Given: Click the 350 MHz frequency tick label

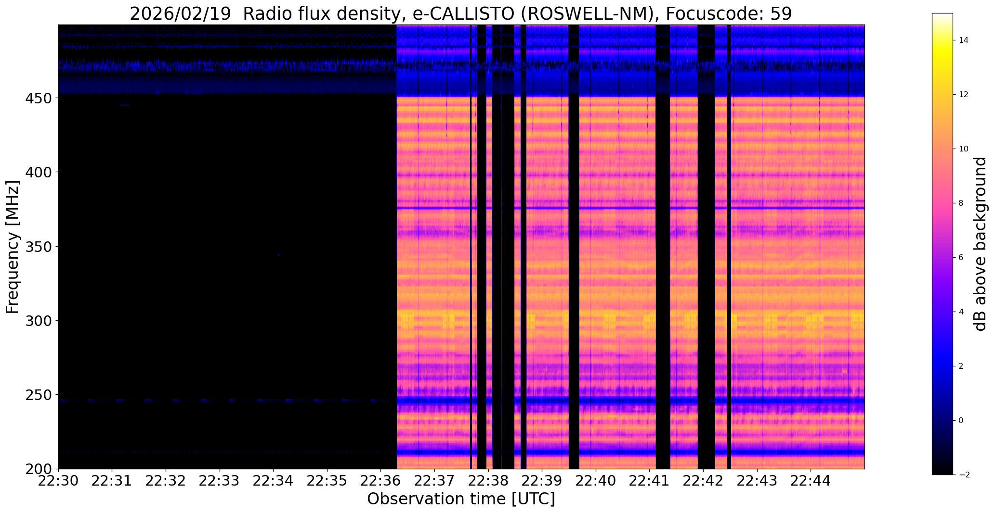Looking at the screenshot, I should click(x=39, y=247).
